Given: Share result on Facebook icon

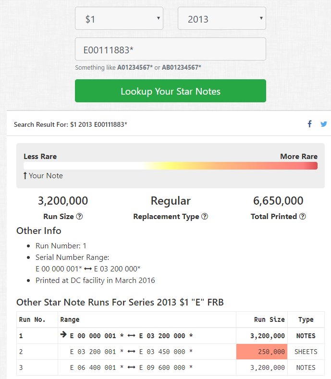Looking at the screenshot, I should click(309, 124).
